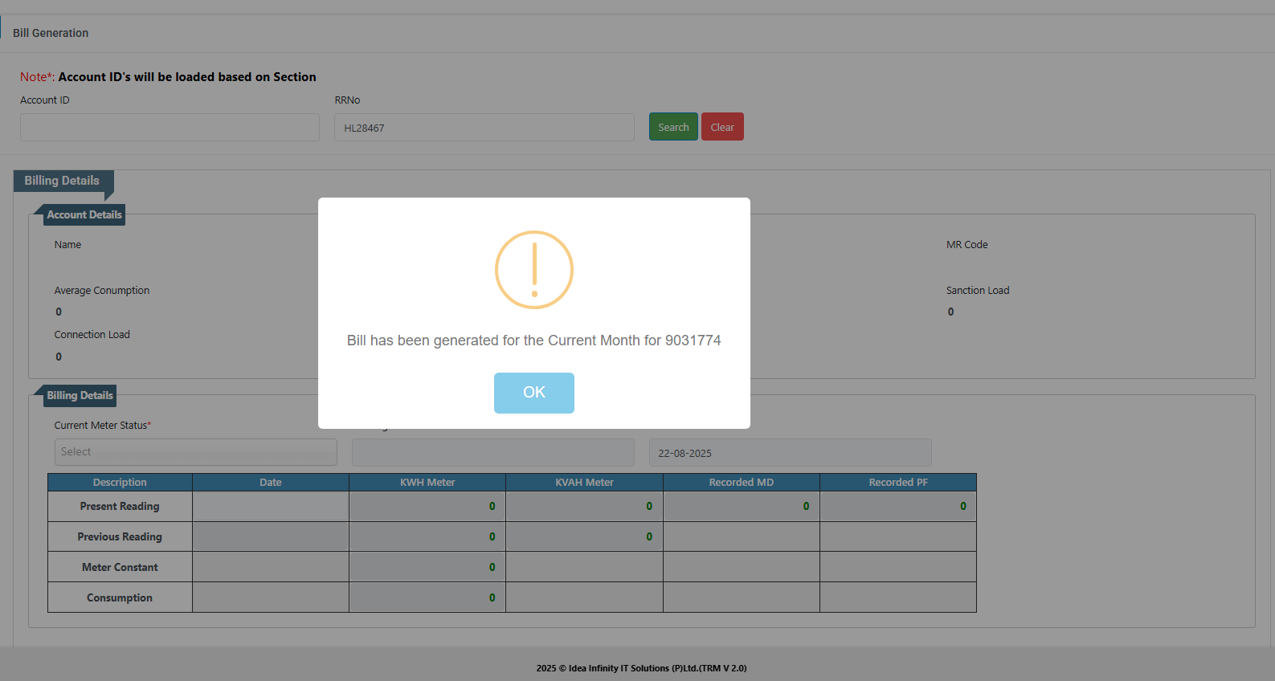Click the red Clear button
Viewport: 1275px width, 681px height.
point(722,127)
